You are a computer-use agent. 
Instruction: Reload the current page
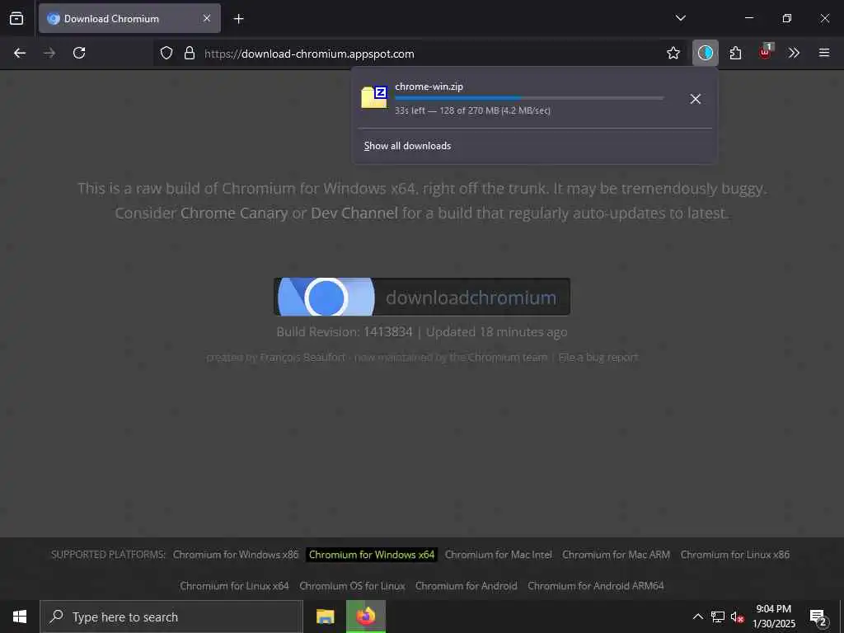point(79,53)
